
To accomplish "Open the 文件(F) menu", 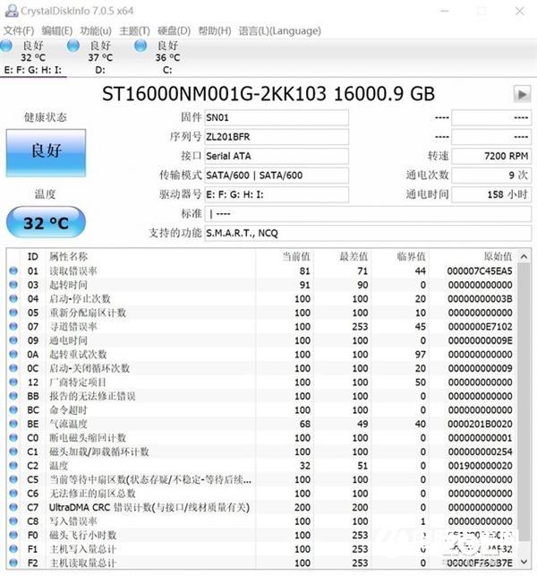I will click(19, 30).
